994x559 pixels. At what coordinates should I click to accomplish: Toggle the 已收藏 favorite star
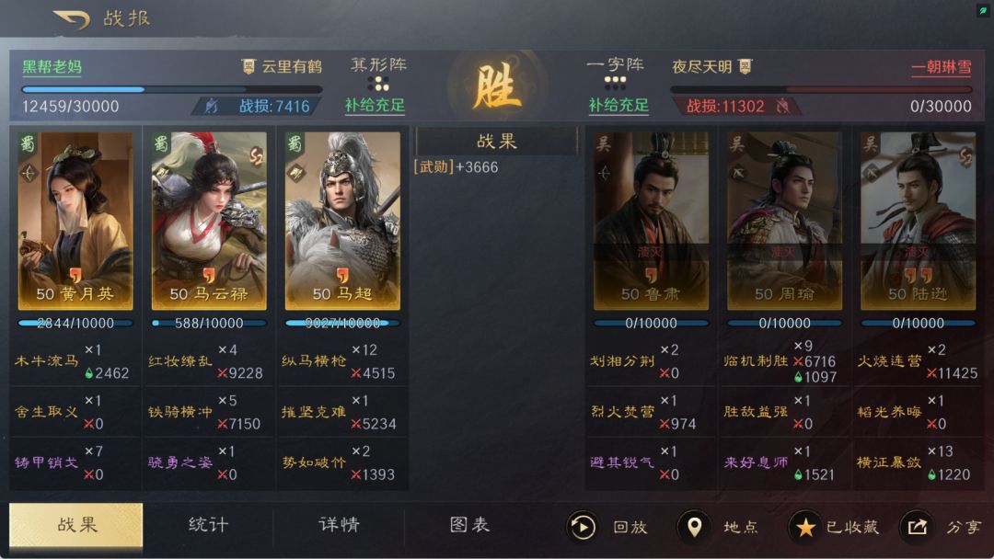coord(805,527)
